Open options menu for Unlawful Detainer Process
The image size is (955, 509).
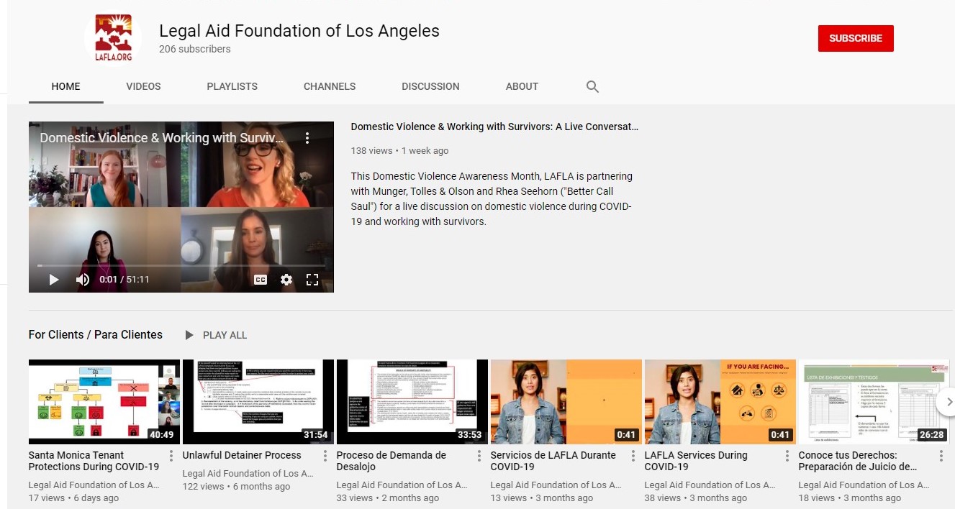coord(325,456)
